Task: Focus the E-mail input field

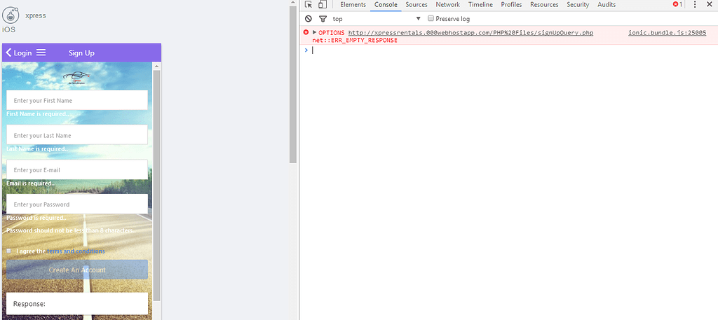Action: point(77,169)
